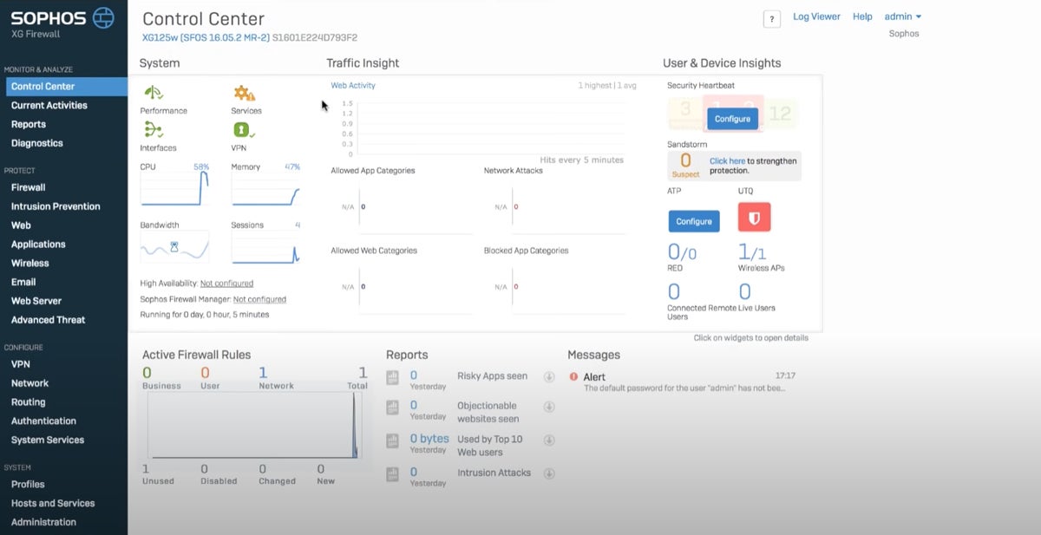Image resolution: width=1041 pixels, height=535 pixels.
Task: Click report icon beside Risky Apps seen
Action: click(x=392, y=377)
